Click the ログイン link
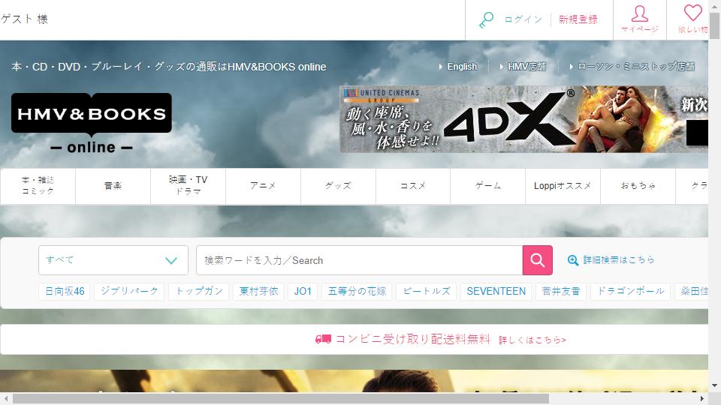Viewport: 721px width, 405px height. pyautogui.click(x=523, y=19)
